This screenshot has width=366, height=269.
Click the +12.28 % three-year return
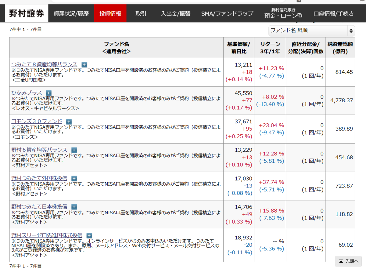[x=271, y=154]
